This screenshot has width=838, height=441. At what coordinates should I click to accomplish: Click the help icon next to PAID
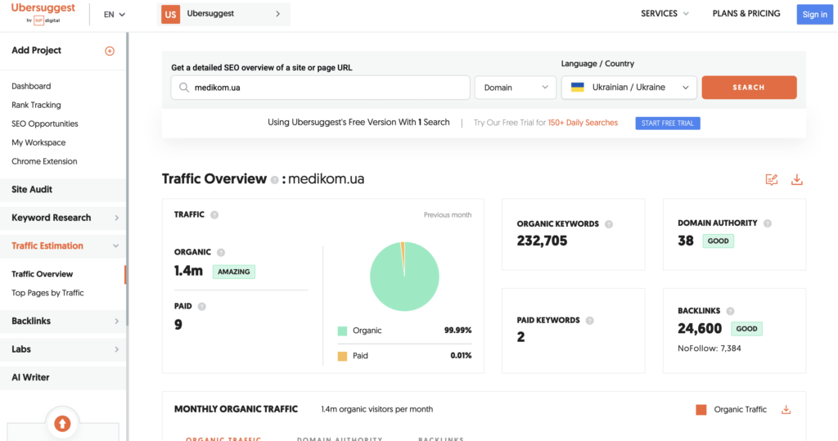[x=201, y=307]
